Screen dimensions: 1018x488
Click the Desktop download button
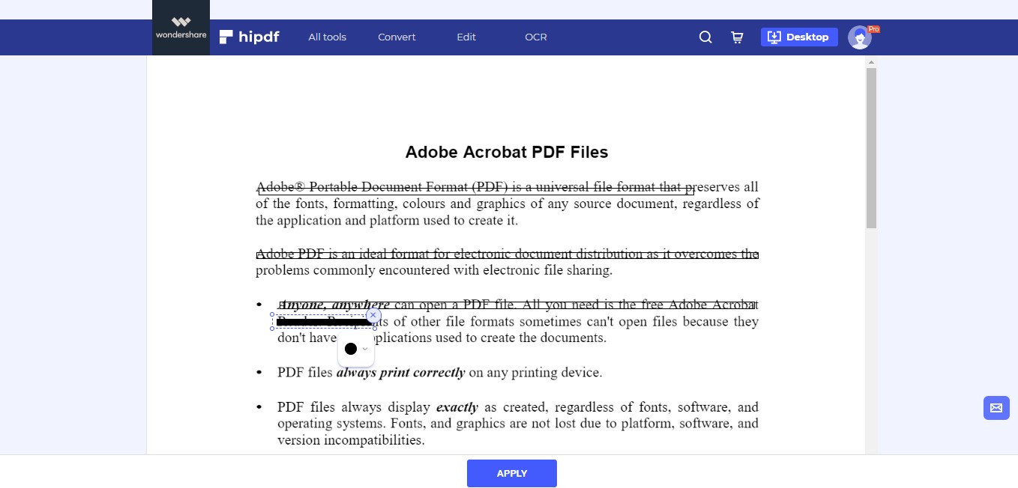799,37
